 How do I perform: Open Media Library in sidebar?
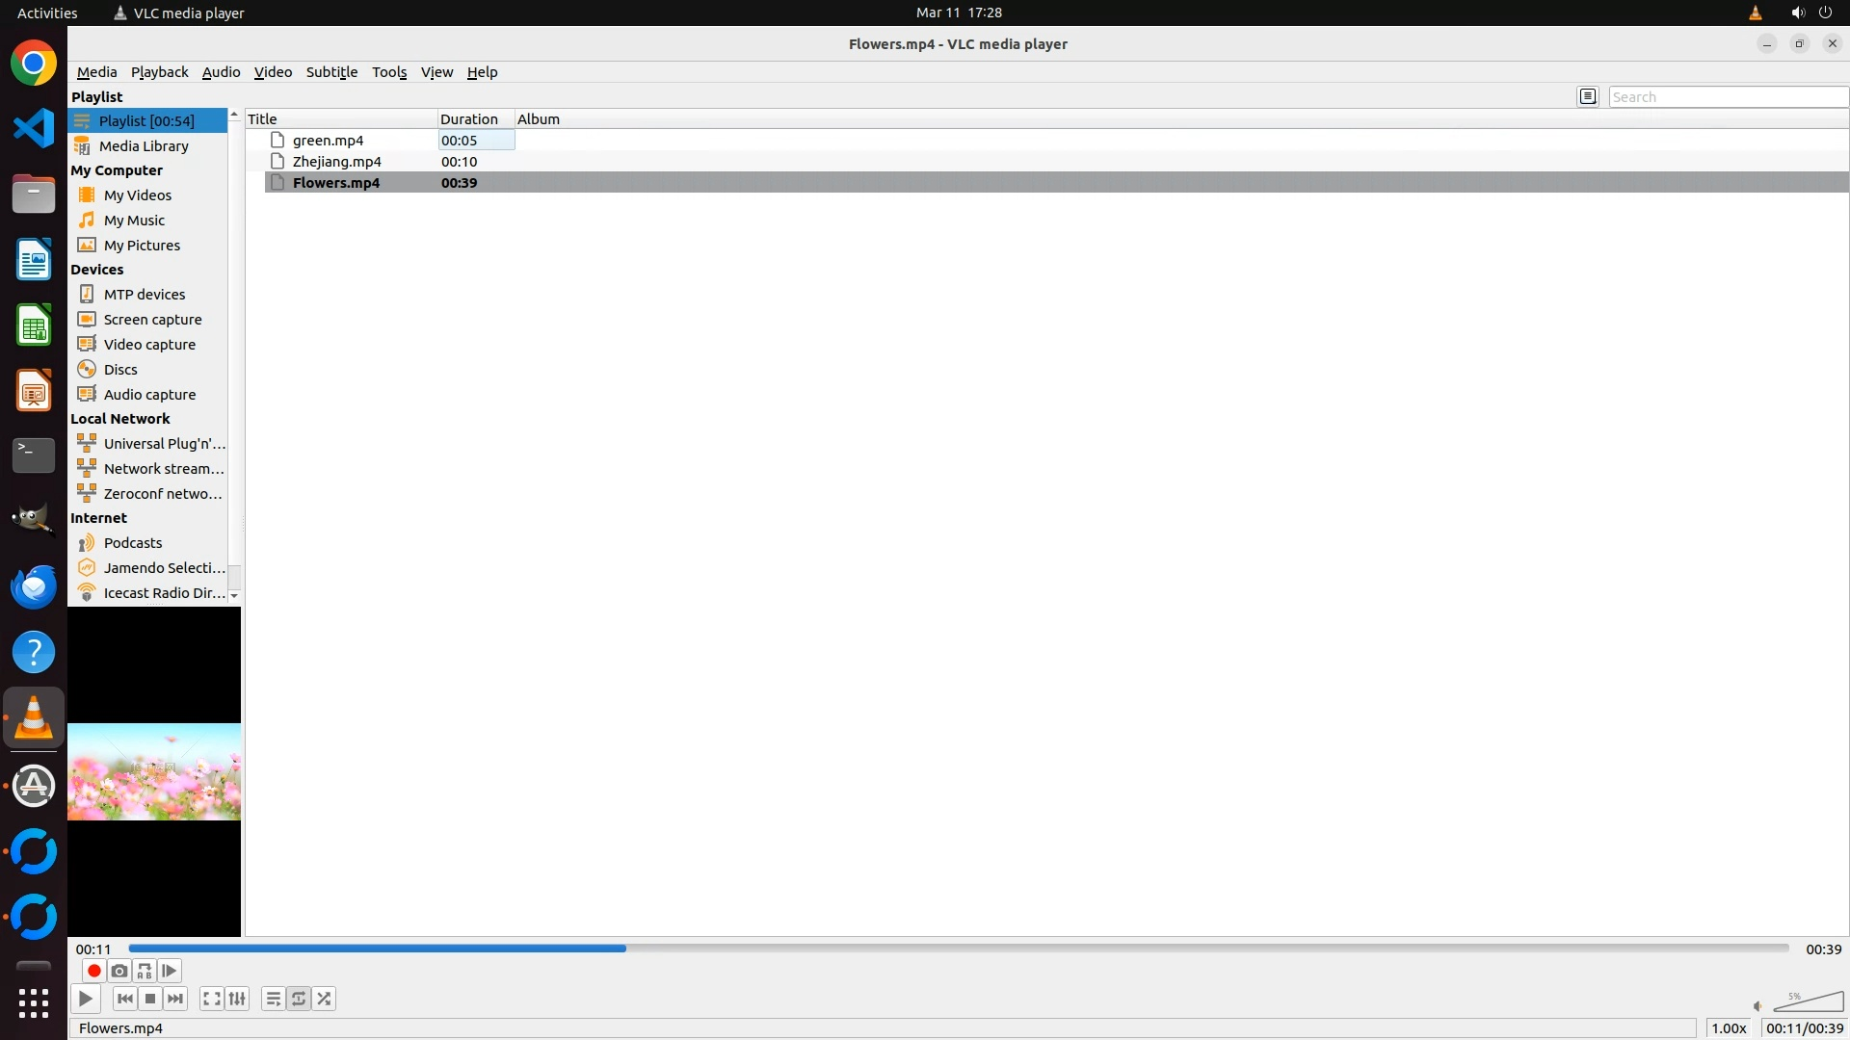pyautogui.click(x=144, y=146)
